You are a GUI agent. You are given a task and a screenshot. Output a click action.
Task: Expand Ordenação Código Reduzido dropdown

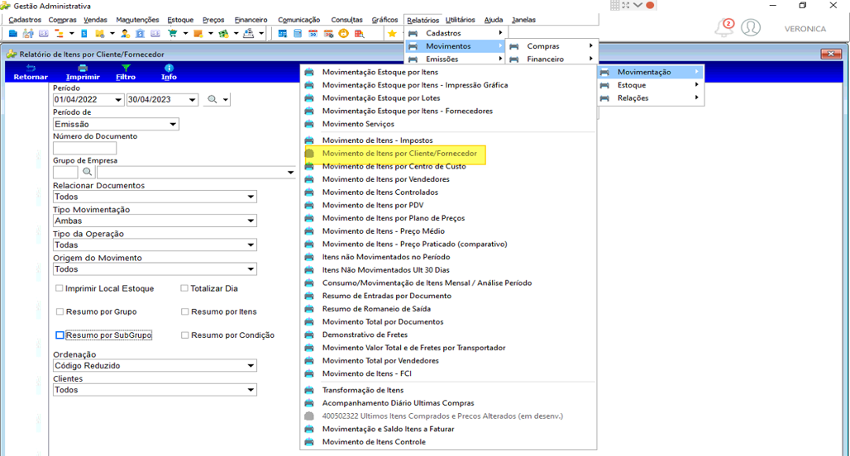point(251,366)
